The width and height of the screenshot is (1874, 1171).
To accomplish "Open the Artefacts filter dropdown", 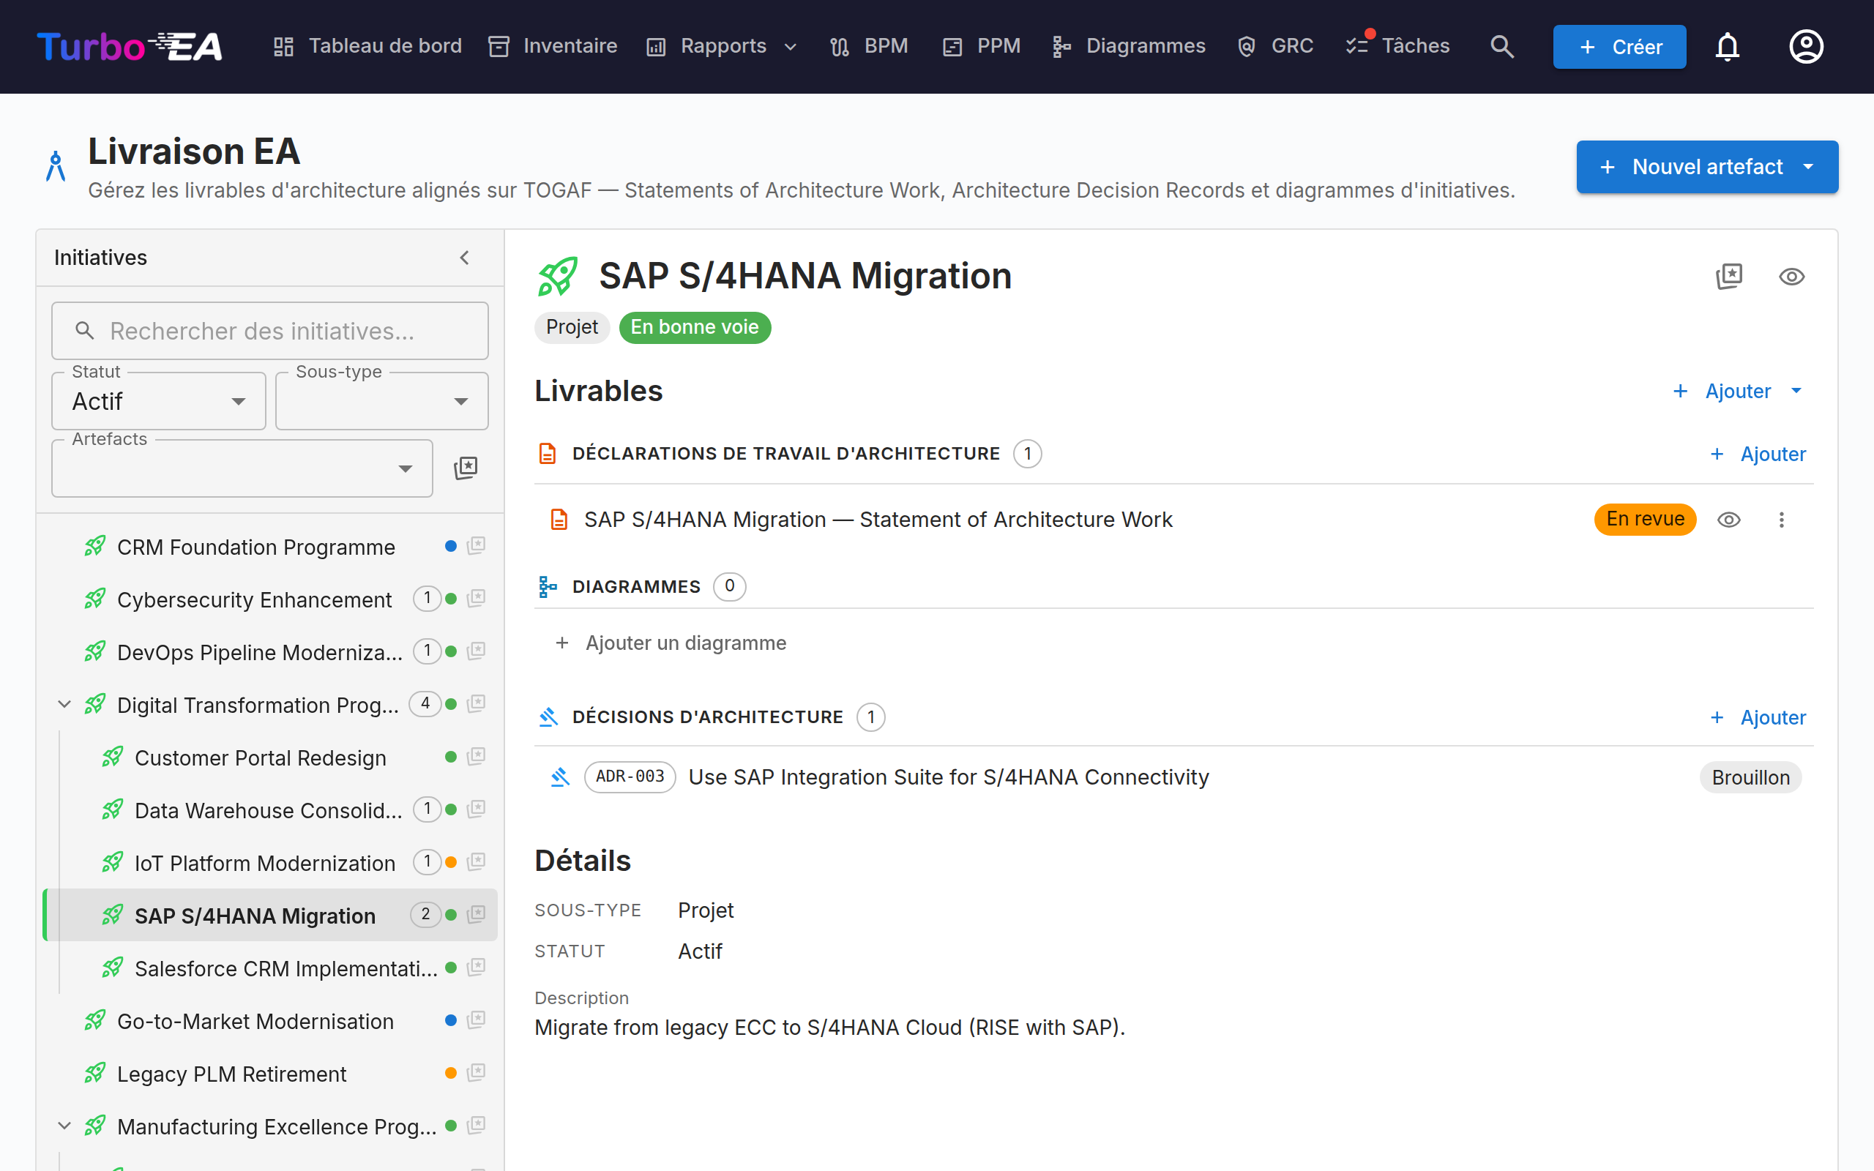I will tap(242, 468).
